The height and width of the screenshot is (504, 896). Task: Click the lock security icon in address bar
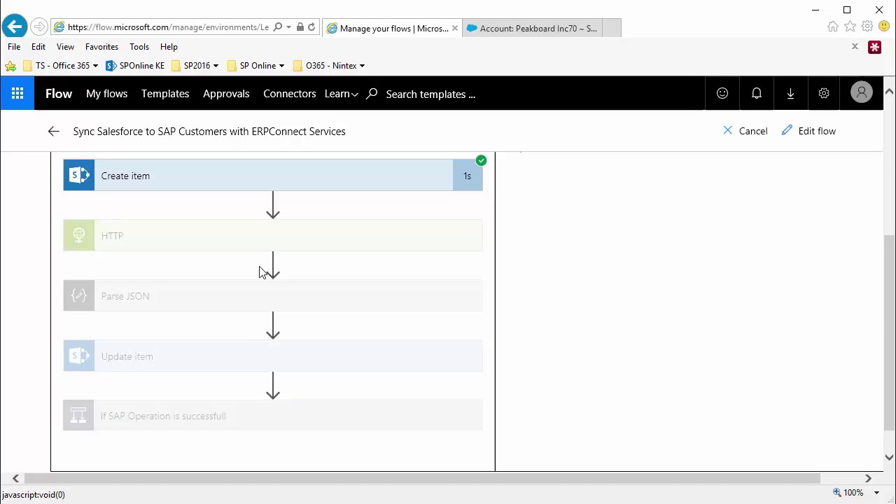point(300,27)
